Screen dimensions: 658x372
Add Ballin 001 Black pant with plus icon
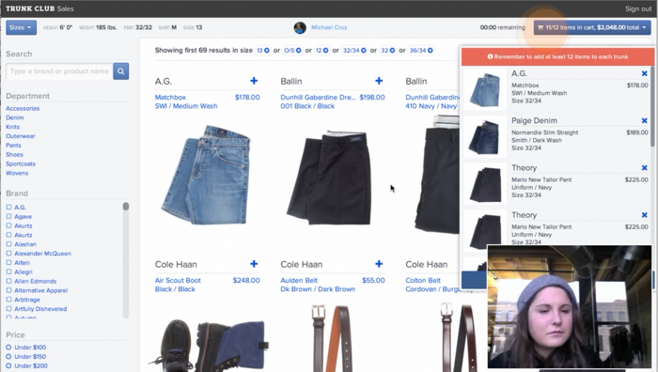point(379,81)
